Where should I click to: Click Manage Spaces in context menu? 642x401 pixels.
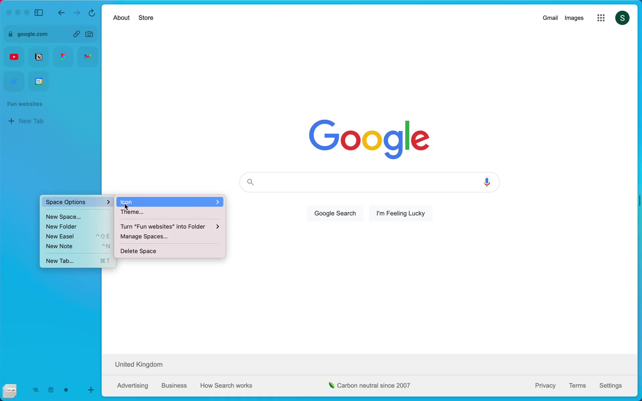[x=144, y=236]
